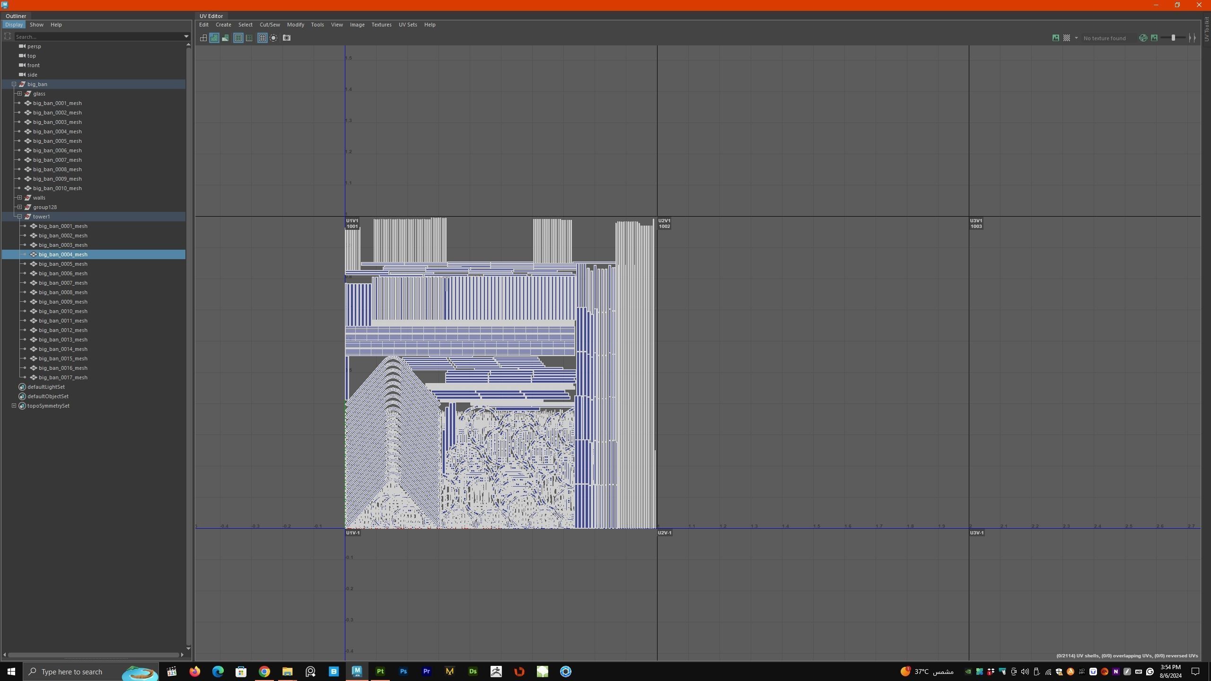Expand the walls group
This screenshot has width=1211, height=681.
click(x=19, y=198)
